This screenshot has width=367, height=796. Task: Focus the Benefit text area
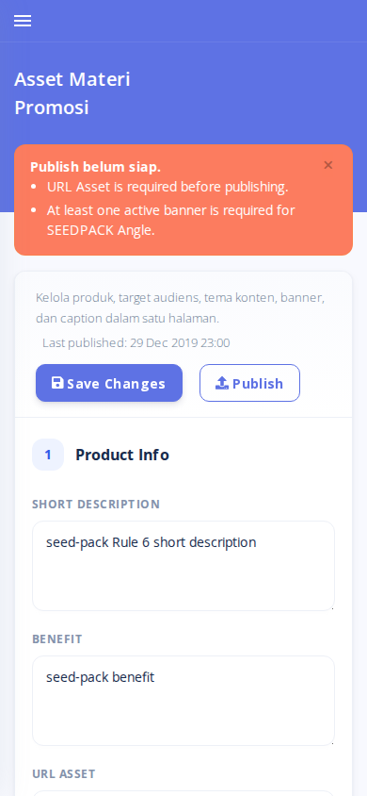pyautogui.click(x=183, y=701)
